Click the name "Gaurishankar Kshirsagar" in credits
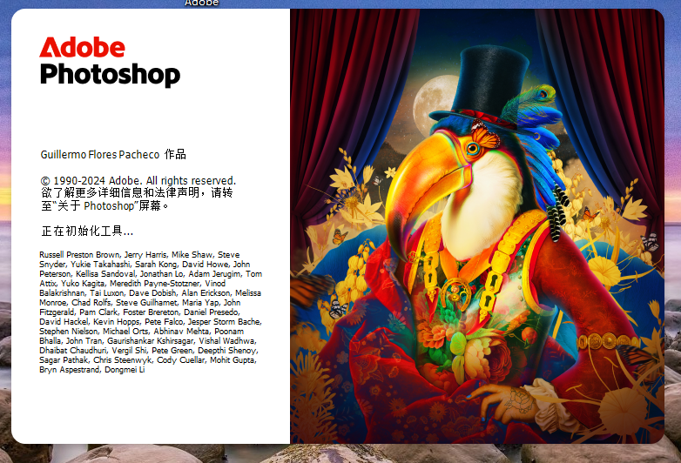Screen dimensions: 681x463 click(x=151, y=340)
